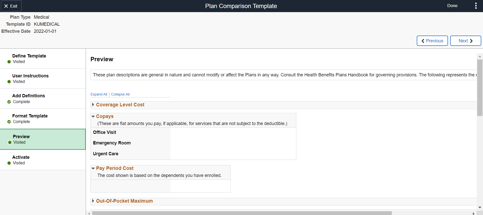Click green status dot under Activate
This screenshot has height=215, width=483.
coord(9,163)
